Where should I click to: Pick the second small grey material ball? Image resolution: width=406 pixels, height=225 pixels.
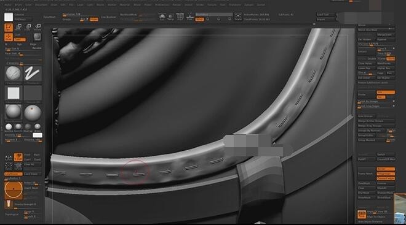pyautogui.click(x=18, y=126)
